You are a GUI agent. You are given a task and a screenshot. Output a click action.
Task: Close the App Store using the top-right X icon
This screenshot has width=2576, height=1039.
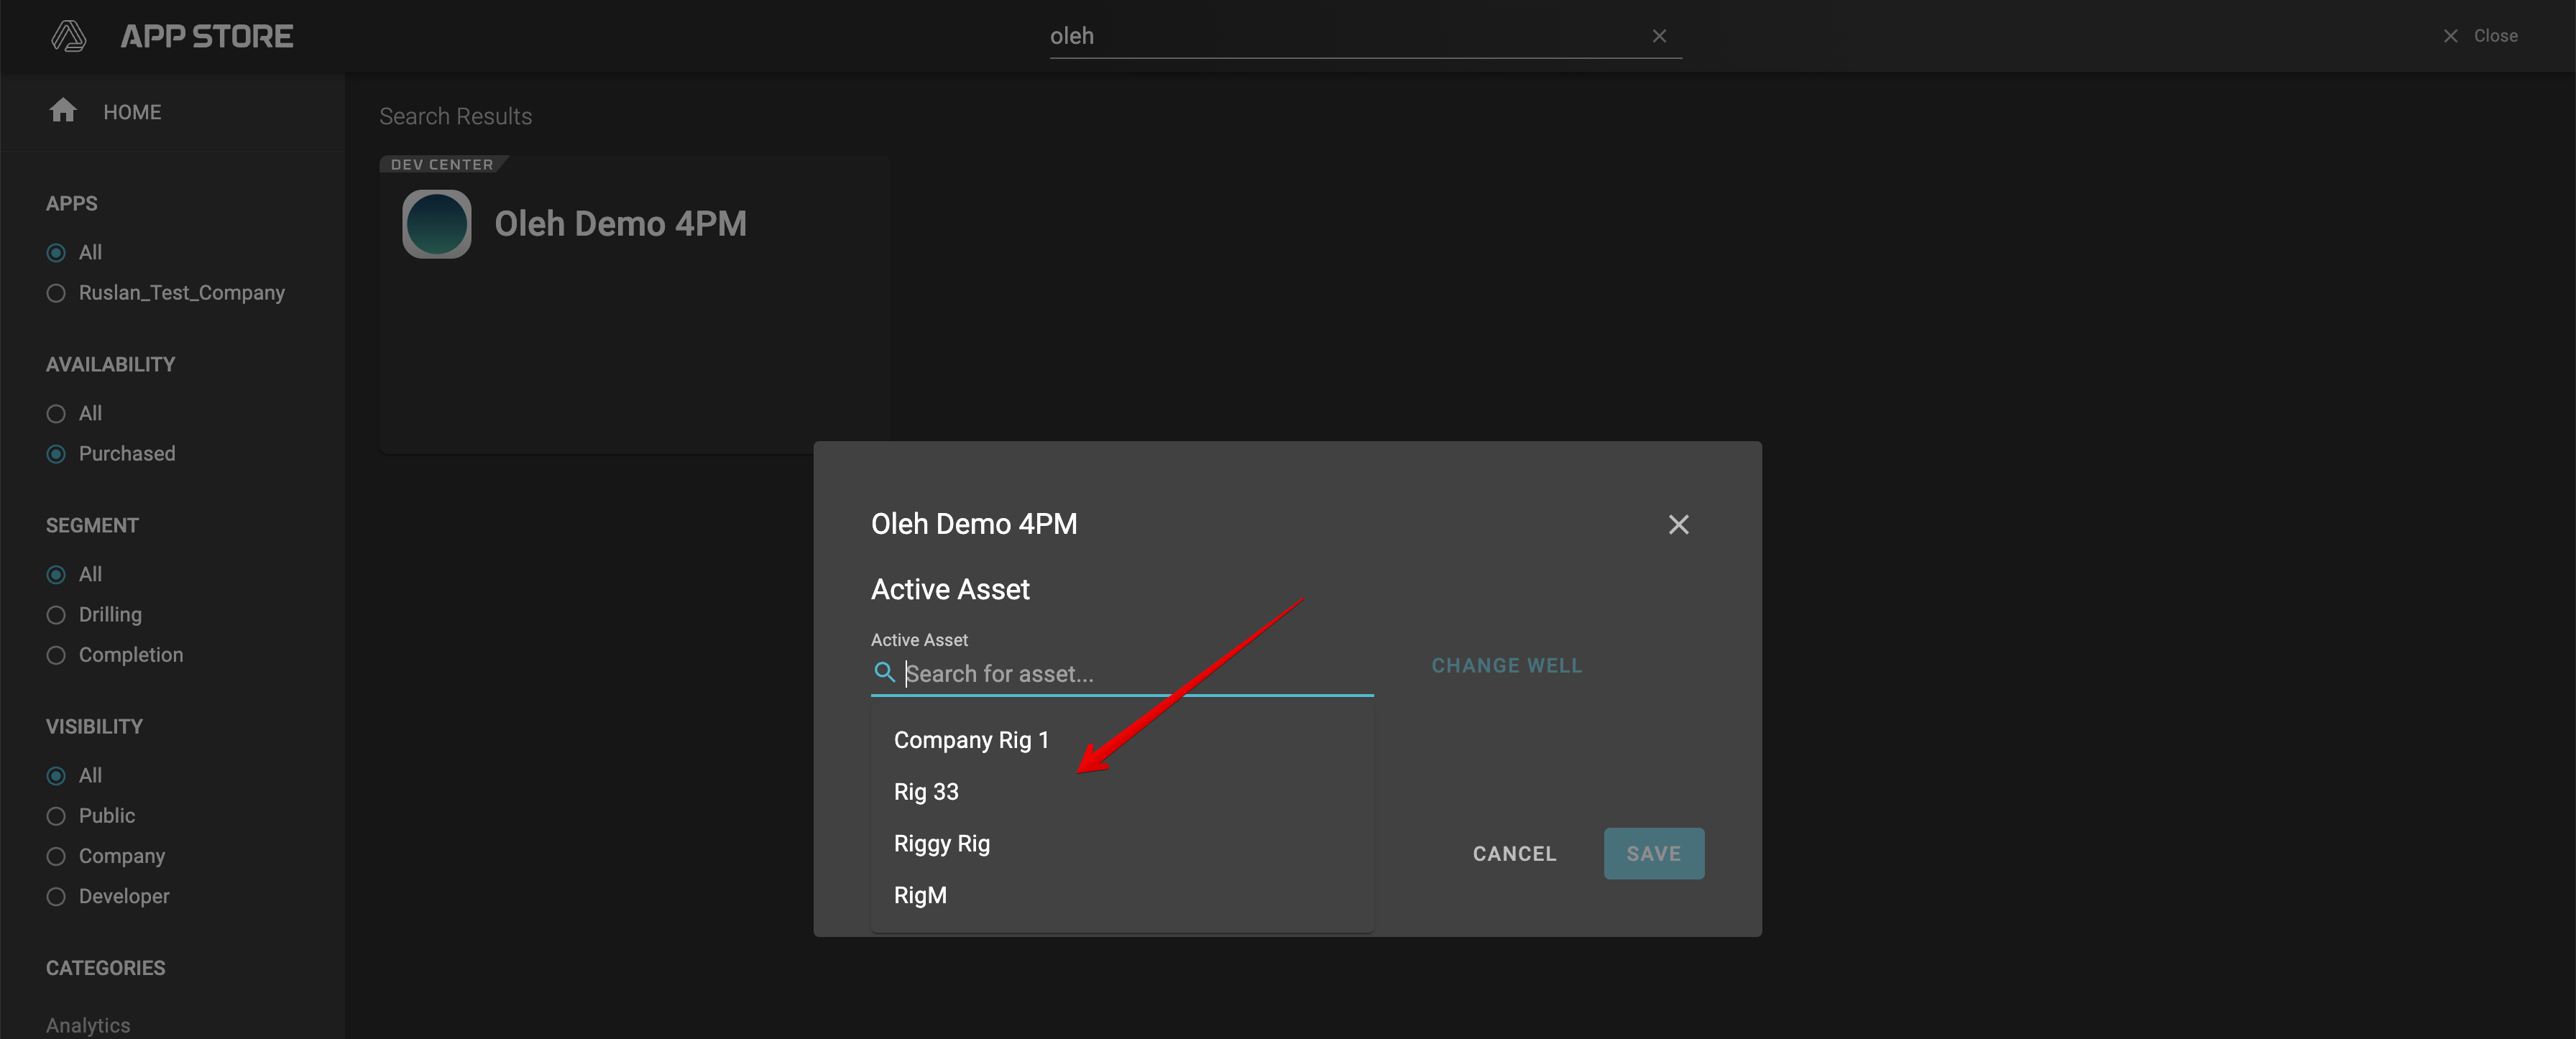pos(2450,36)
